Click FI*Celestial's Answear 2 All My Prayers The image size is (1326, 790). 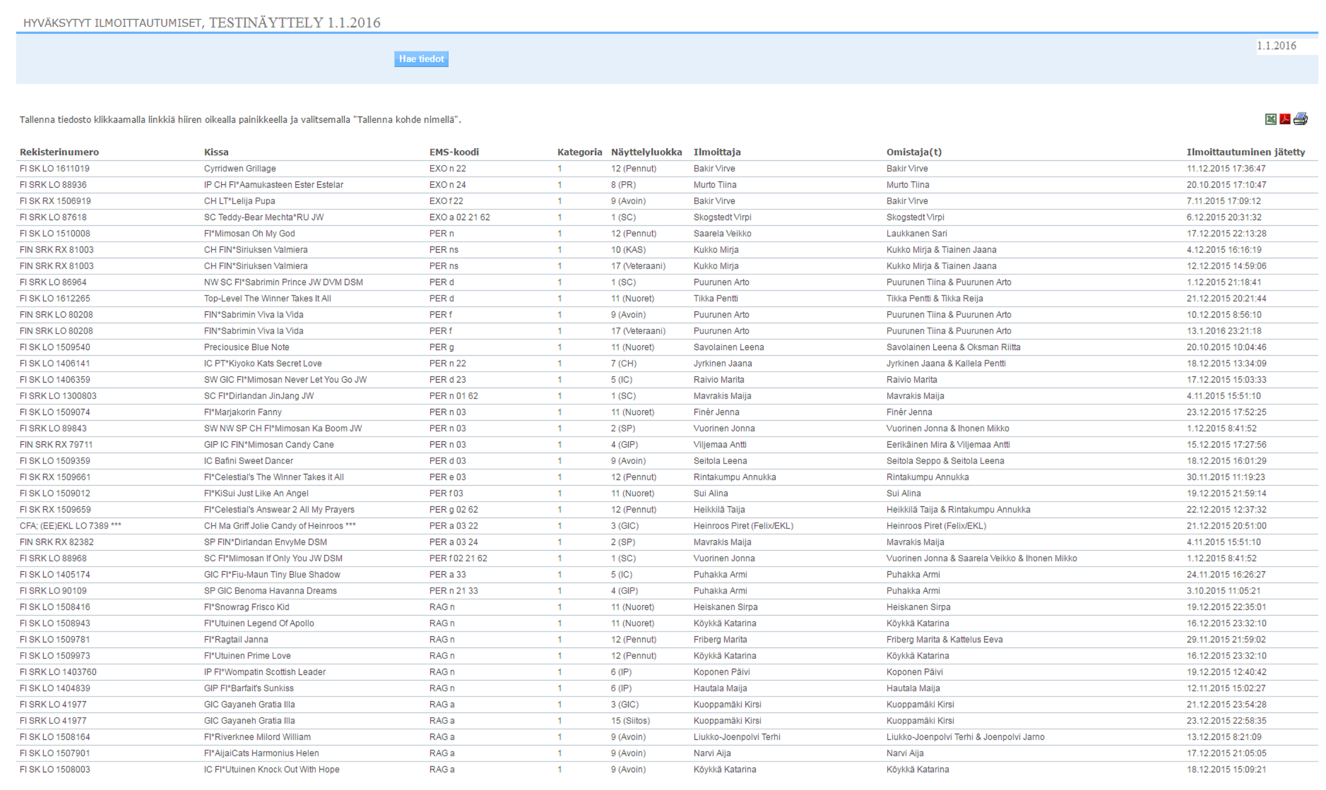coord(279,510)
